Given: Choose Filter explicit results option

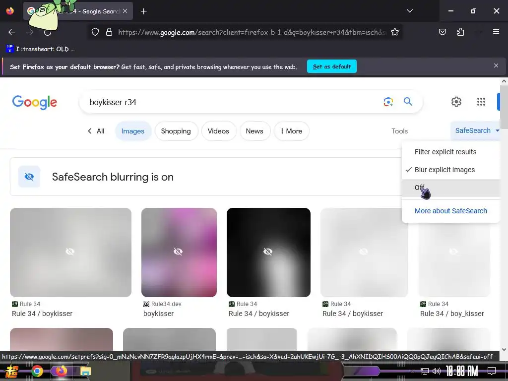Looking at the screenshot, I should coord(450,152).
